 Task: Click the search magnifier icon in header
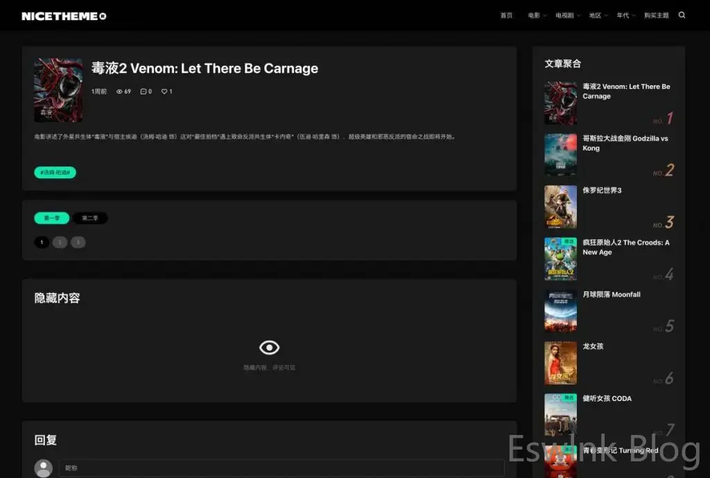click(x=682, y=15)
